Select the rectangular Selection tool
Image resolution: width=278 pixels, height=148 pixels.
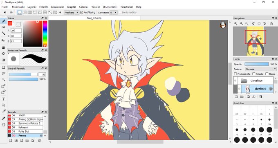[3, 67]
